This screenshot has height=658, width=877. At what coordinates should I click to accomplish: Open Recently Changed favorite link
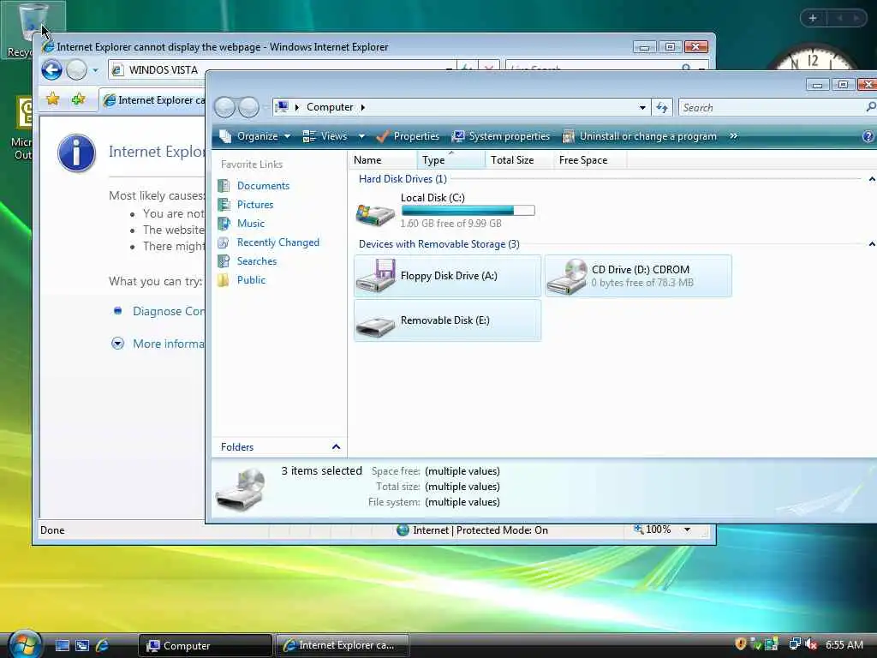tap(278, 242)
